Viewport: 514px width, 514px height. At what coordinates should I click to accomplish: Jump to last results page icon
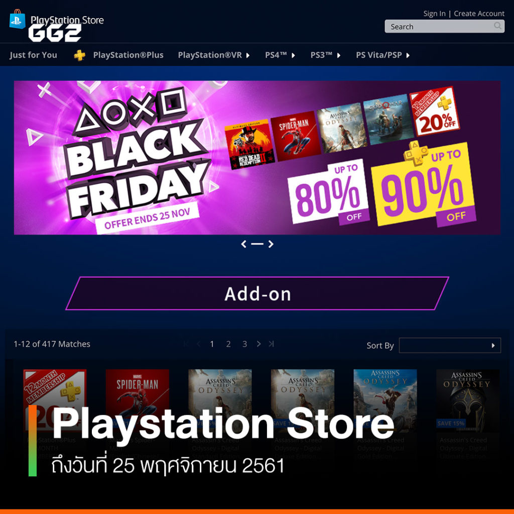[271, 344]
